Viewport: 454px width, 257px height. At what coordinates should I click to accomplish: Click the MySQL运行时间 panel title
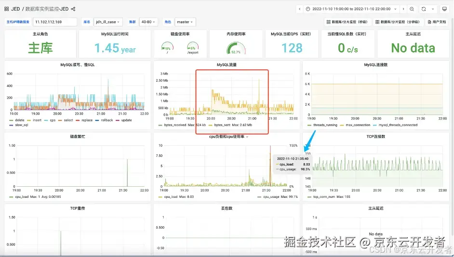pos(115,34)
